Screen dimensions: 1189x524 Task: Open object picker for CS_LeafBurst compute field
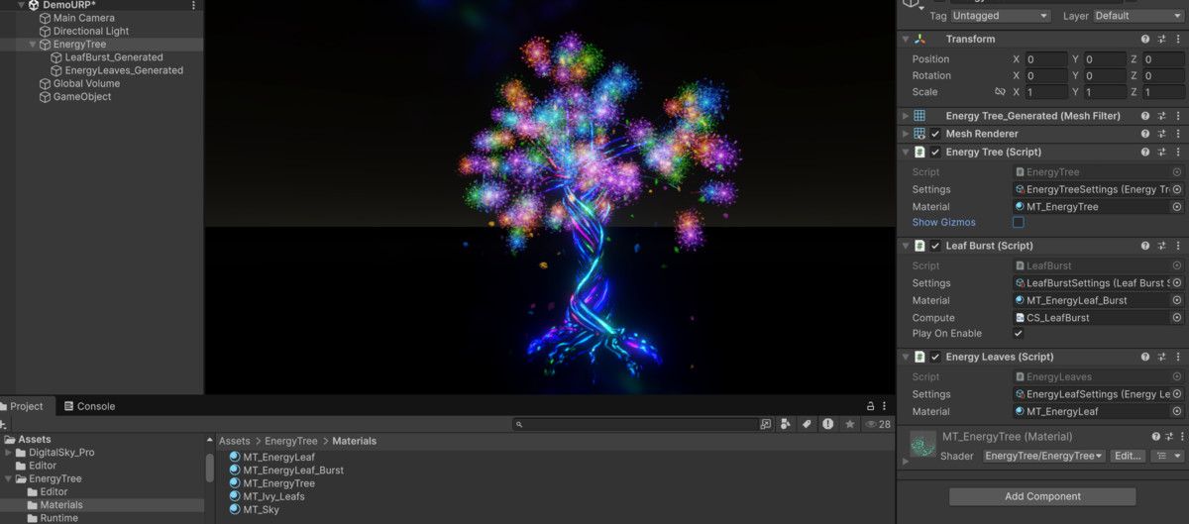[x=1177, y=318]
